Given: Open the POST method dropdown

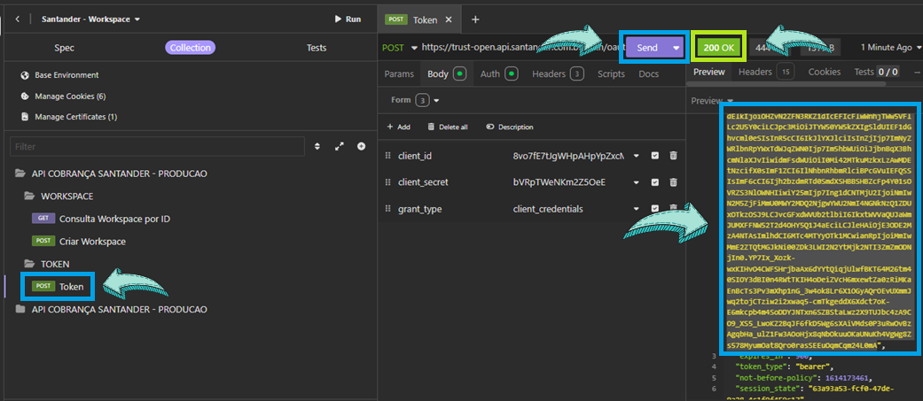Looking at the screenshot, I should coord(399,48).
